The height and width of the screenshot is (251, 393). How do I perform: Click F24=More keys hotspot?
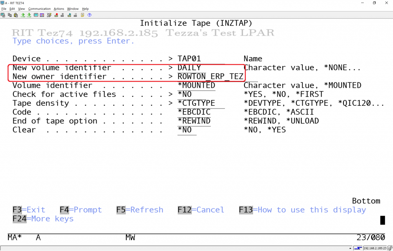pos(43,219)
